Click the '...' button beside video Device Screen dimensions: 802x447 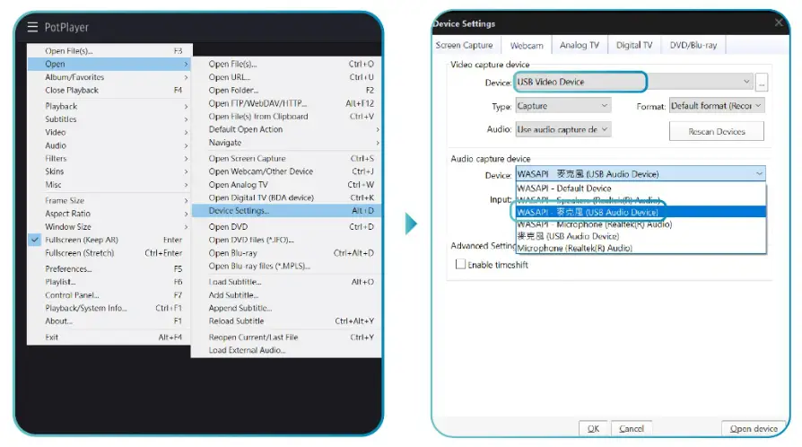point(762,82)
